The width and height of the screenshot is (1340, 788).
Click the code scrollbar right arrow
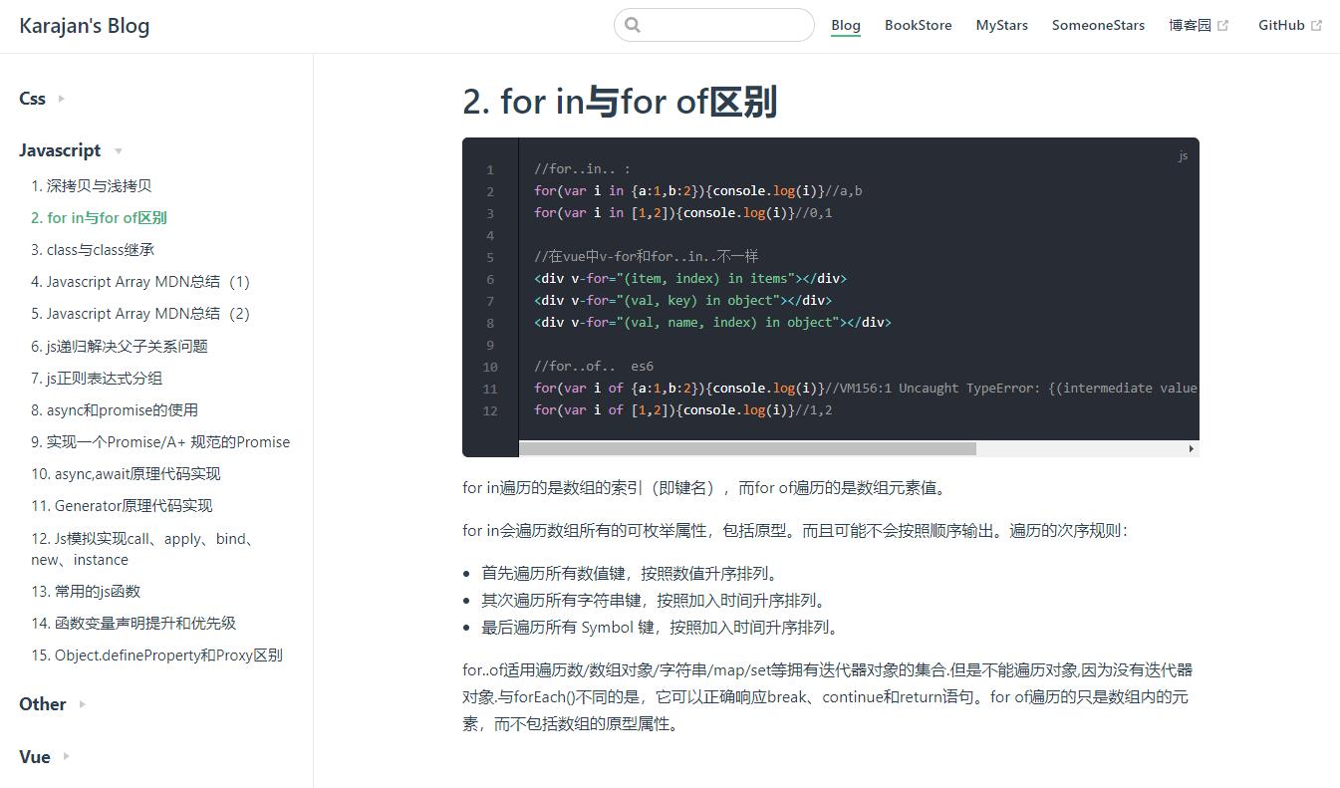coord(1192,448)
